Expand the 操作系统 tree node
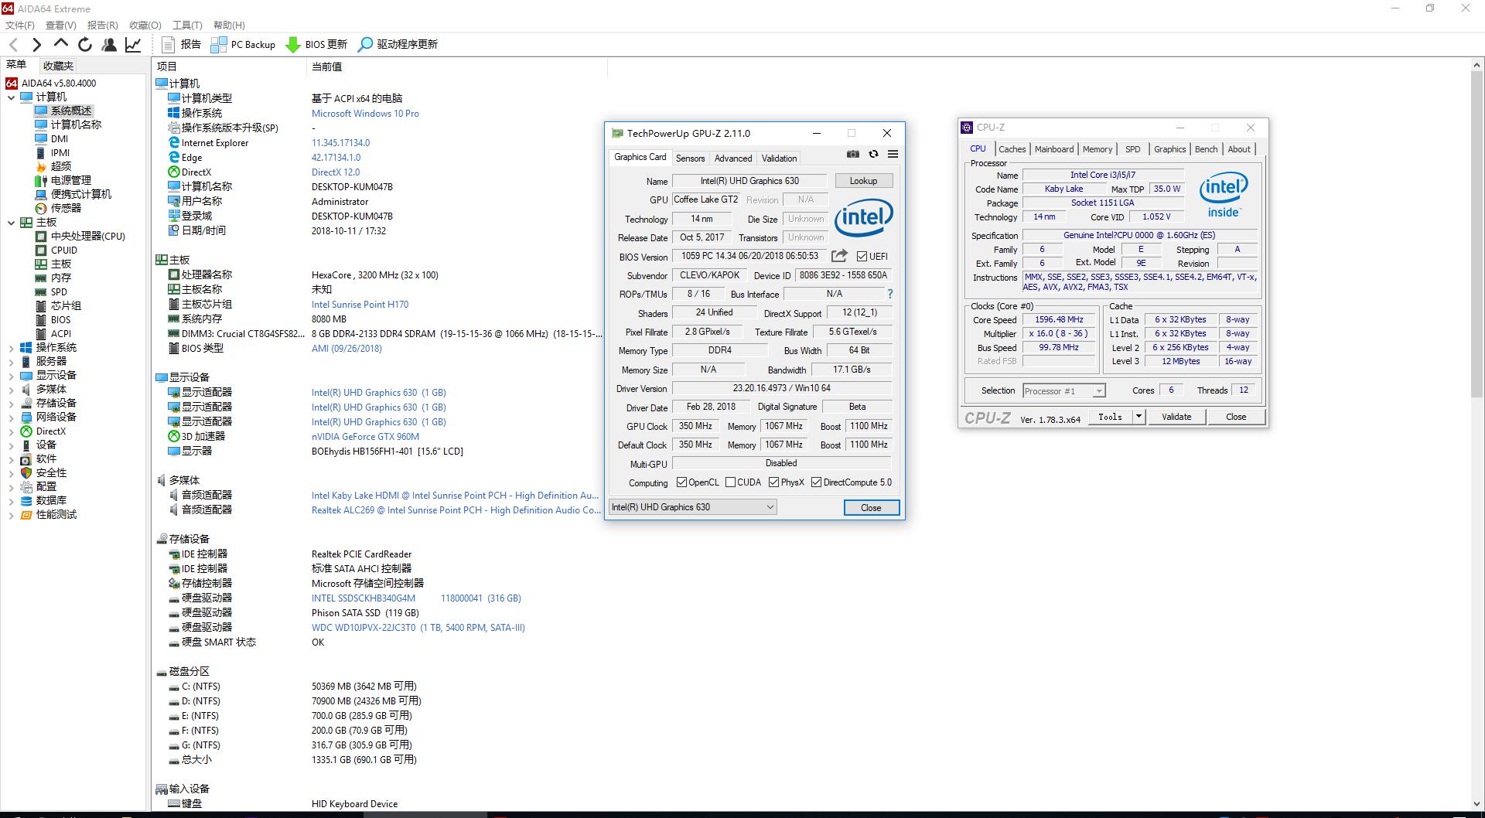Screen dimensions: 1485x818 coord(11,348)
